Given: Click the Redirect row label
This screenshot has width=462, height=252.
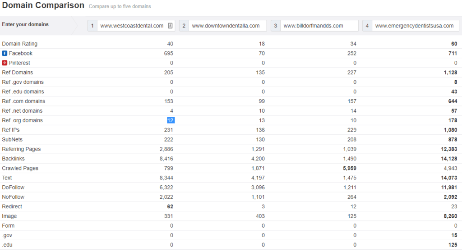Looking at the screenshot, I should pyautogui.click(x=12, y=206).
